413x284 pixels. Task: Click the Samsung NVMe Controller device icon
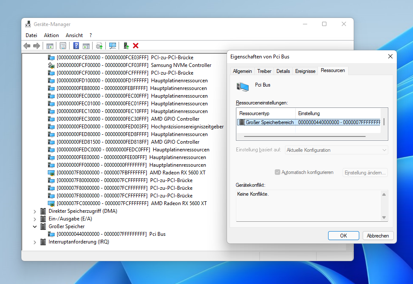pyautogui.click(x=51, y=65)
